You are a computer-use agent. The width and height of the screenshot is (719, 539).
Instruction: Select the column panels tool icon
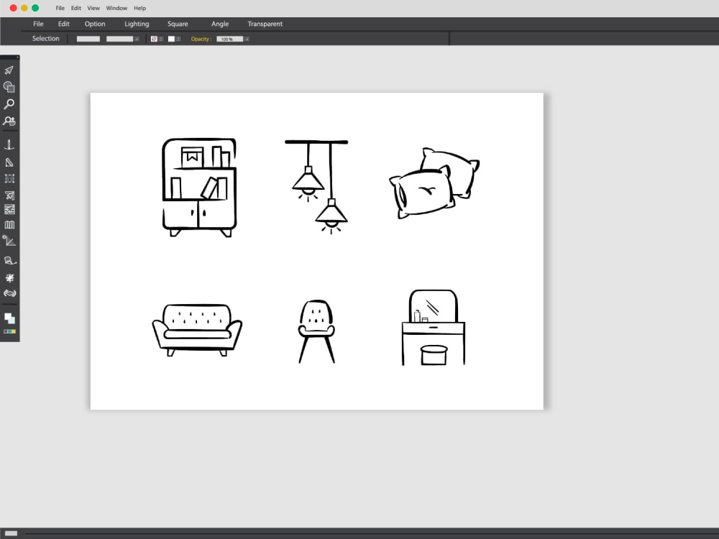click(9, 224)
